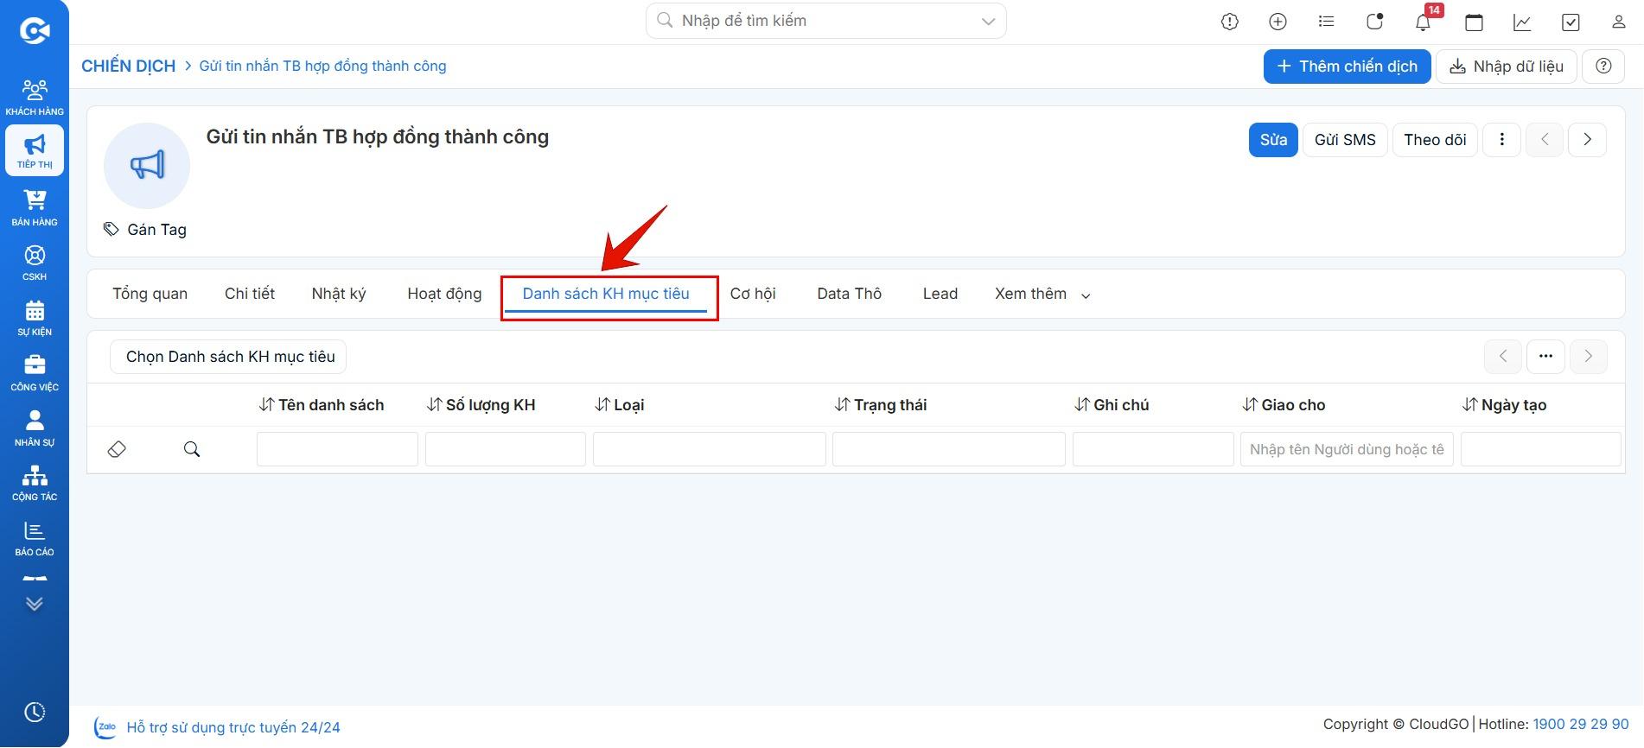
Task: Click Thêm chiến dịch button
Action: [1347, 67]
